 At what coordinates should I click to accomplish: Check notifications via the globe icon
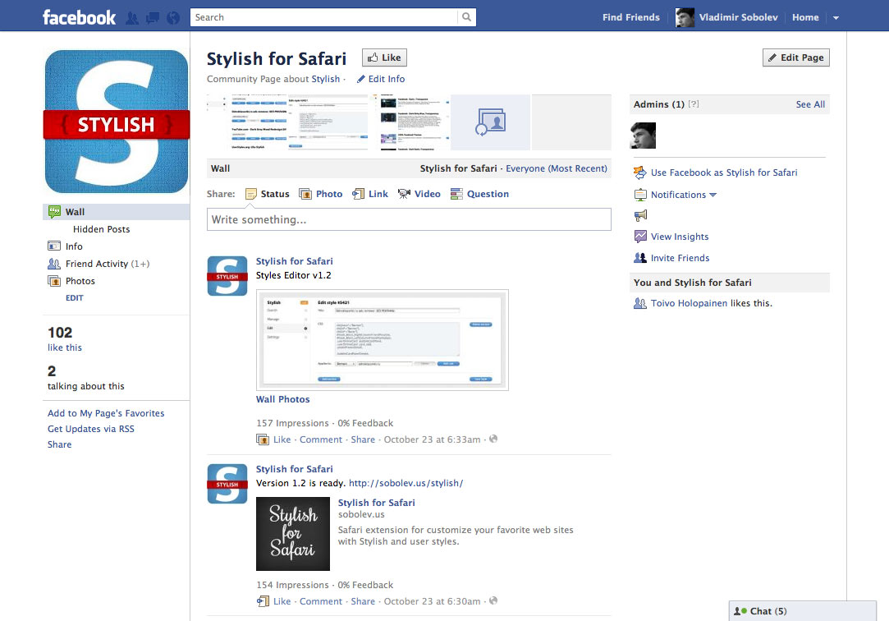tap(172, 16)
